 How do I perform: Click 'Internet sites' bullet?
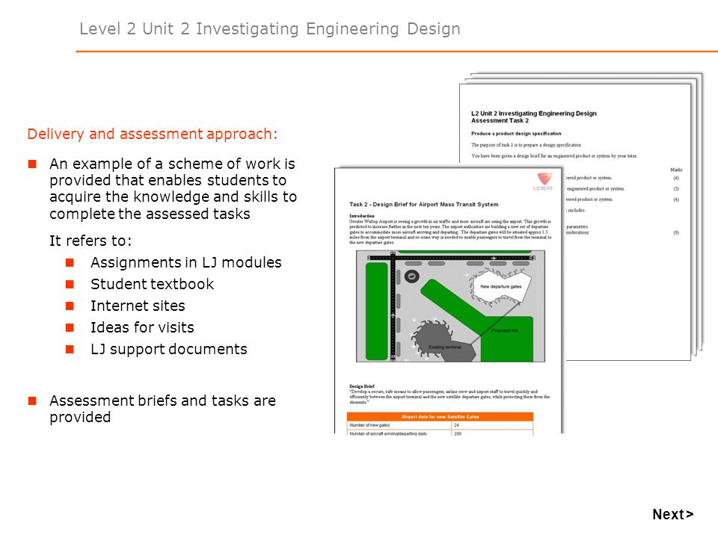click(x=138, y=306)
